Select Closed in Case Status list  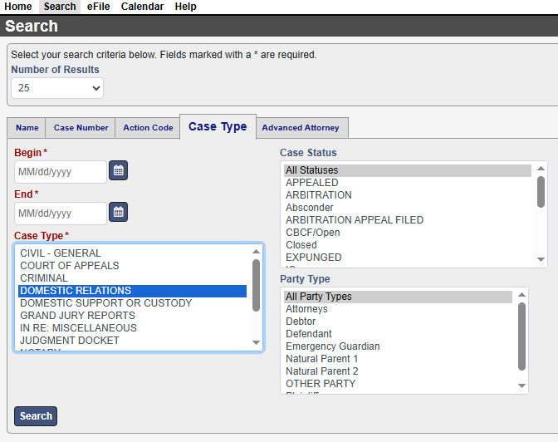301,245
